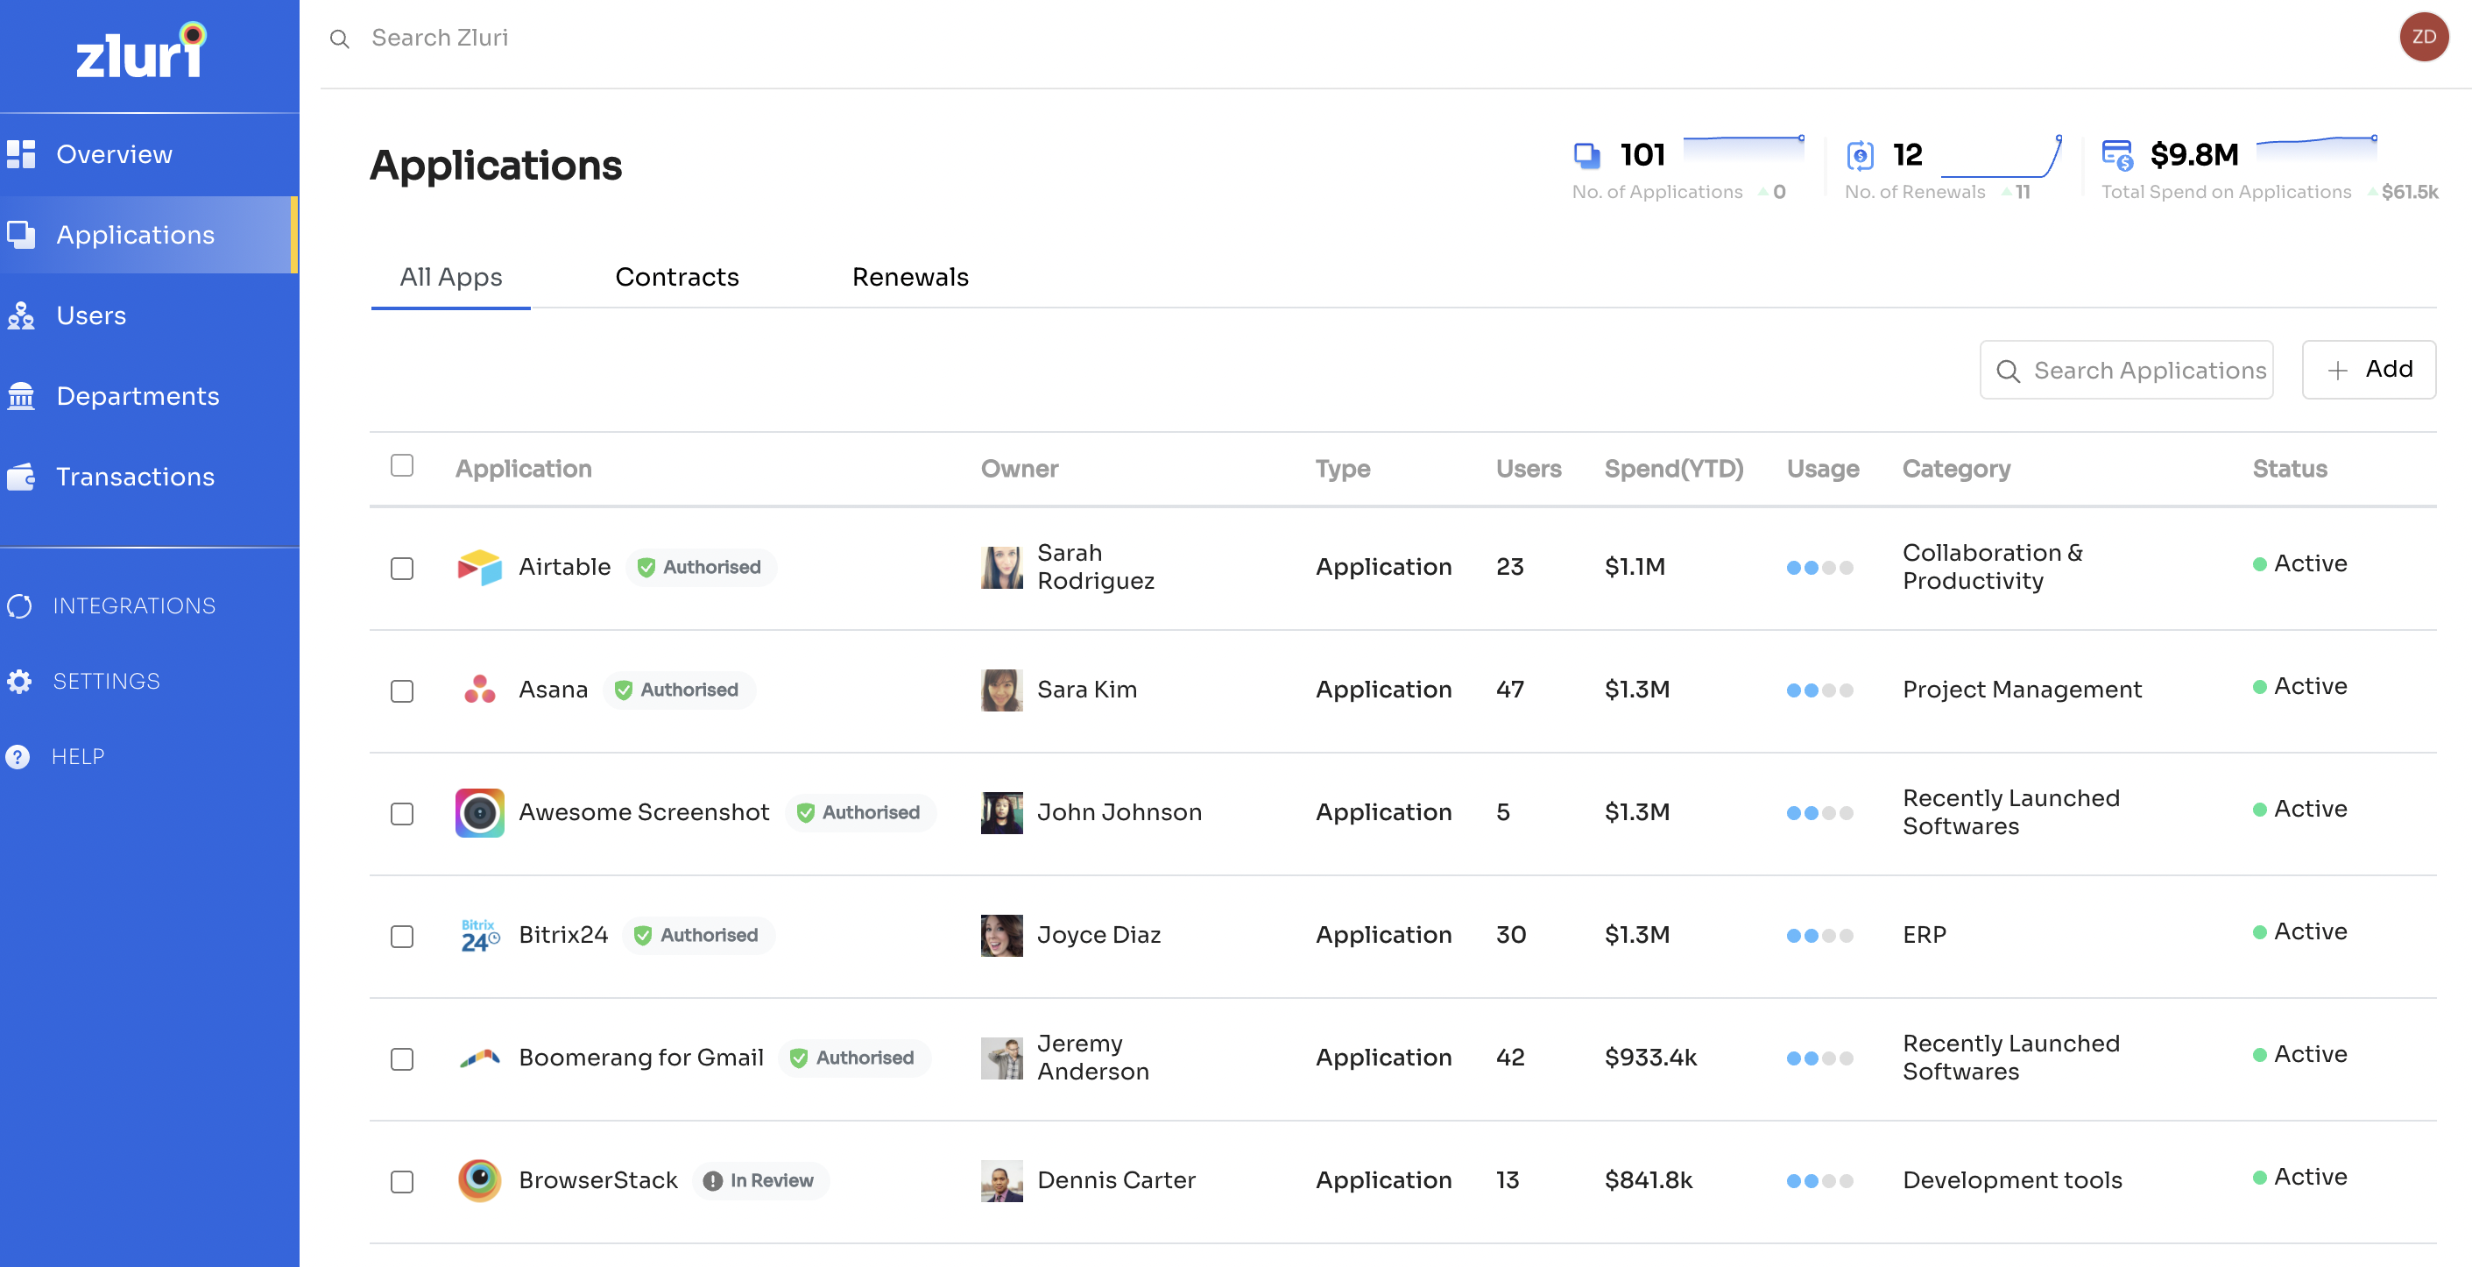This screenshot has width=2472, height=1267.
Task: Open the Integrations sync icon
Action: (x=19, y=605)
